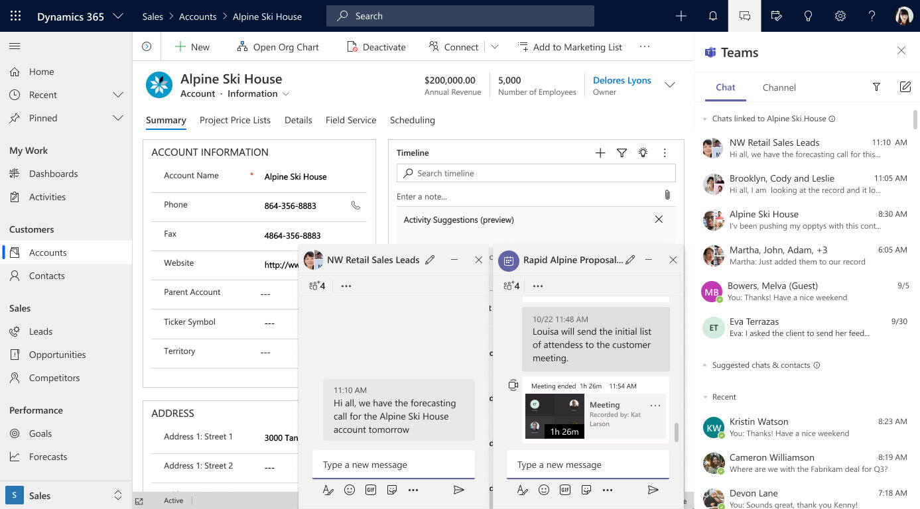Open emoji picker in NW Retail Sales Leads chat

tap(350, 490)
